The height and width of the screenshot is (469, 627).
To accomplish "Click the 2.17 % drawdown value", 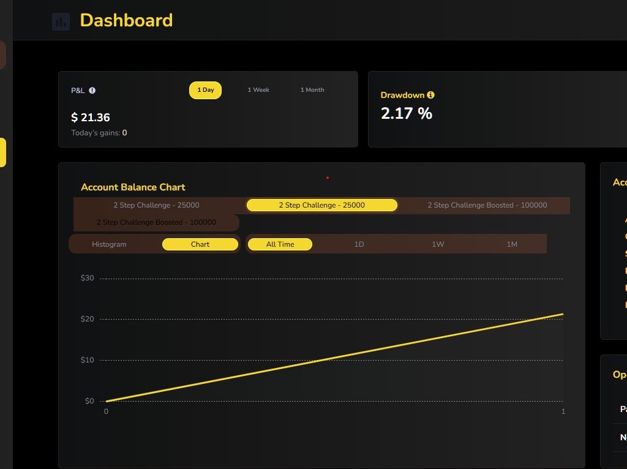I will point(407,113).
